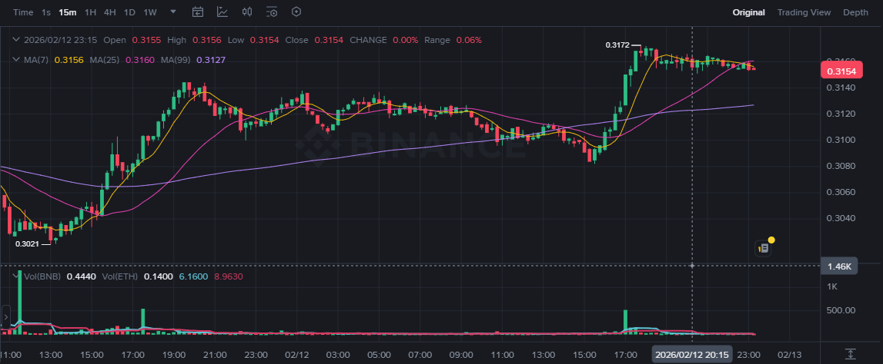Open the news note icon on chart
This screenshot has height=364, width=883.
coord(764,248)
